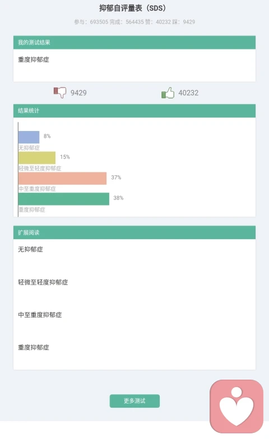Open the 无抑郁症 reading link
The height and width of the screenshot is (439, 269).
click(x=30, y=249)
